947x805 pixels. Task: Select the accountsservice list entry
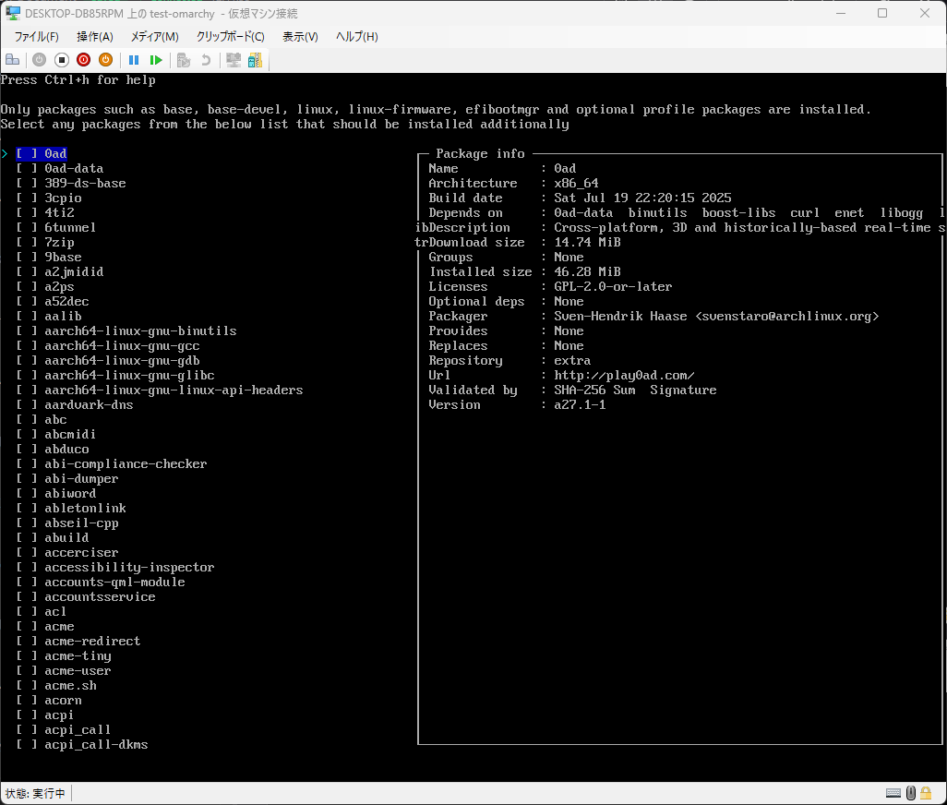[x=100, y=597]
